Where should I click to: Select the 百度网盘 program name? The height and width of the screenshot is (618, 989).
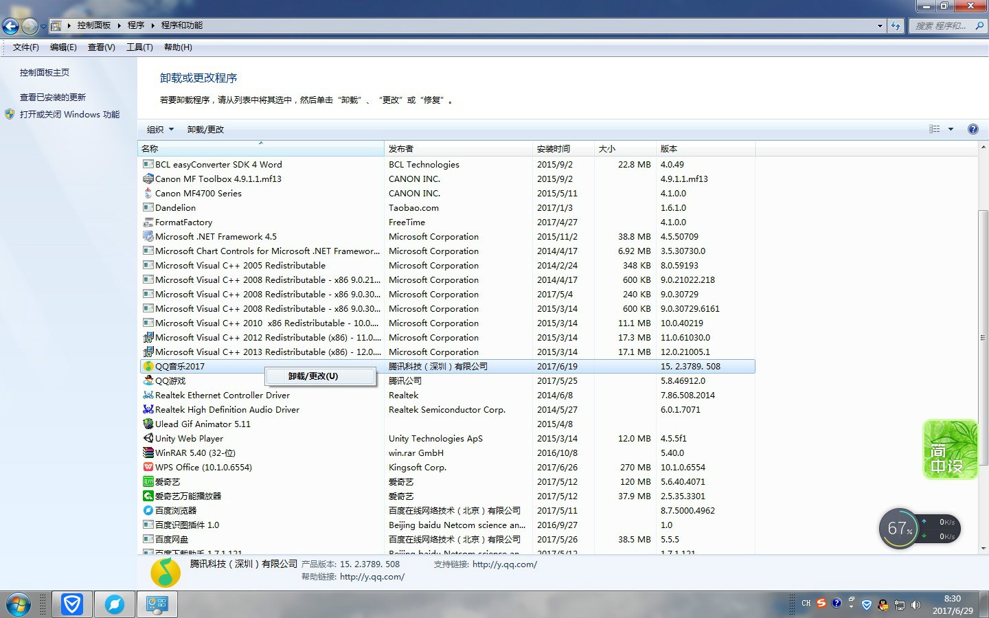171,540
